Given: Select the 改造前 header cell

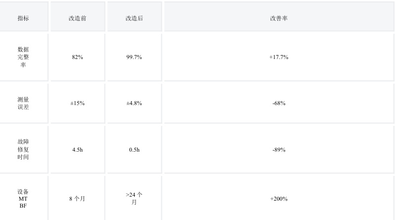Looking at the screenshot, I should [x=77, y=18].
